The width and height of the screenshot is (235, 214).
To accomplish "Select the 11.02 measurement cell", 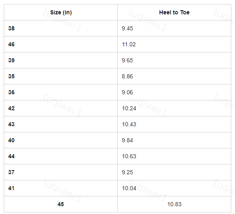I will click(x=174, y=44).
